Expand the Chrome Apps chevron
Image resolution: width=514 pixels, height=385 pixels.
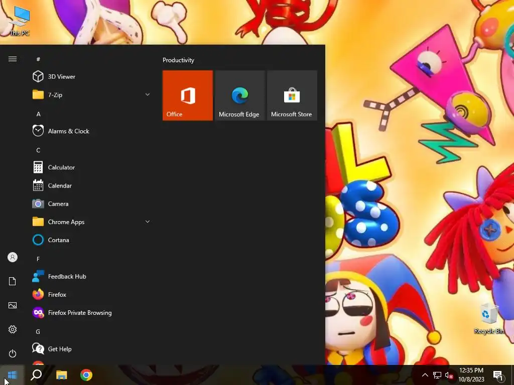coord(148,222)
